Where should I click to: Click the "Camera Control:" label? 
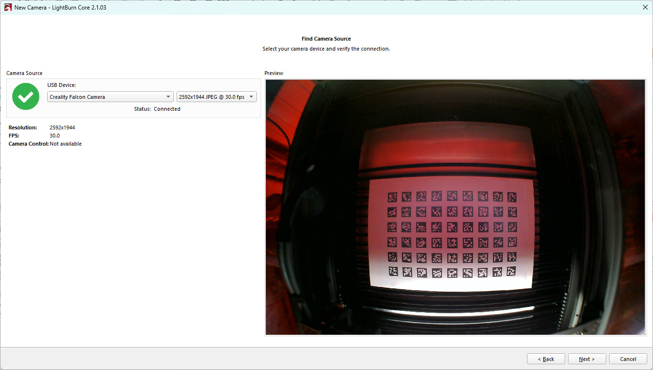click(29, 144)
